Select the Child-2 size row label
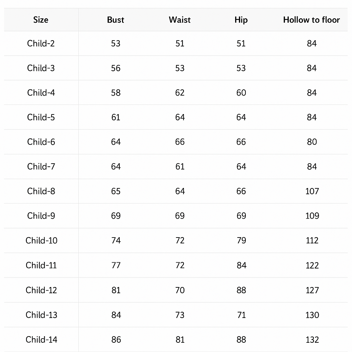Image resolution: width=352 pixels, height=352 pixels. tap(41, 43)
